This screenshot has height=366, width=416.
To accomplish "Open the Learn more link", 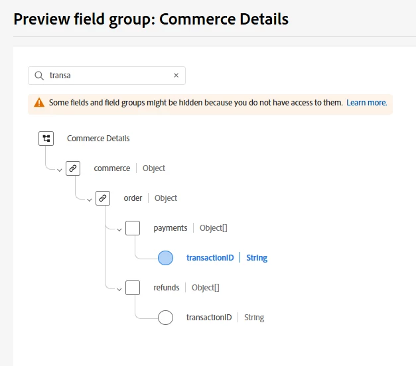I will [366, 103].
